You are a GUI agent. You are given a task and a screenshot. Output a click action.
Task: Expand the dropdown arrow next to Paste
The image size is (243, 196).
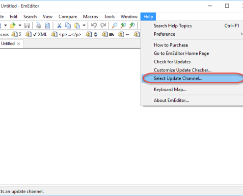(x=84, y=25)
